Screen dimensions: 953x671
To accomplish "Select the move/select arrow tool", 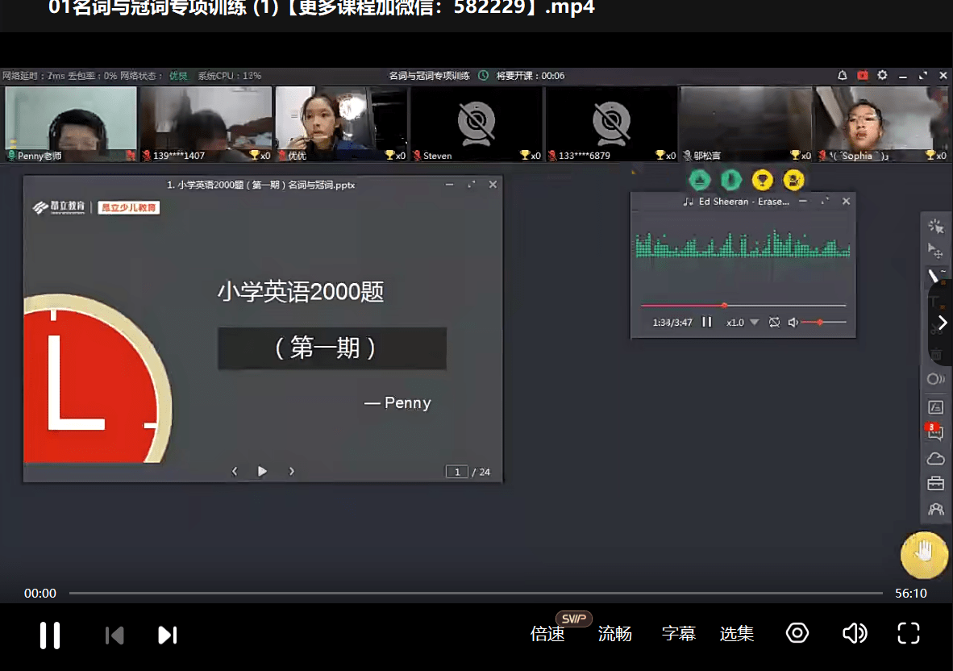I will (936, 250).
